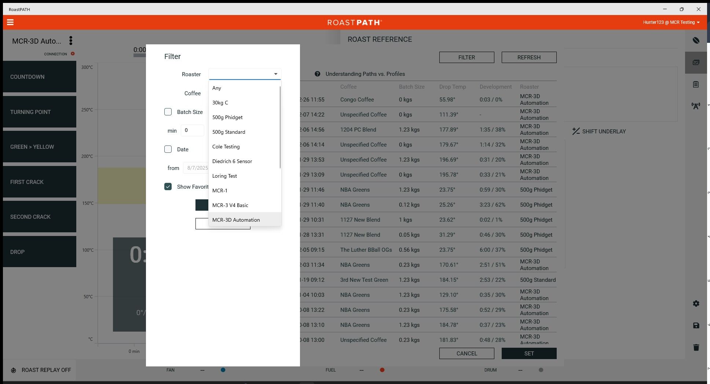Choose Diedrich 6 Sensor option
710x384 pixels.
pyautogui.click(x=245, y=161)
